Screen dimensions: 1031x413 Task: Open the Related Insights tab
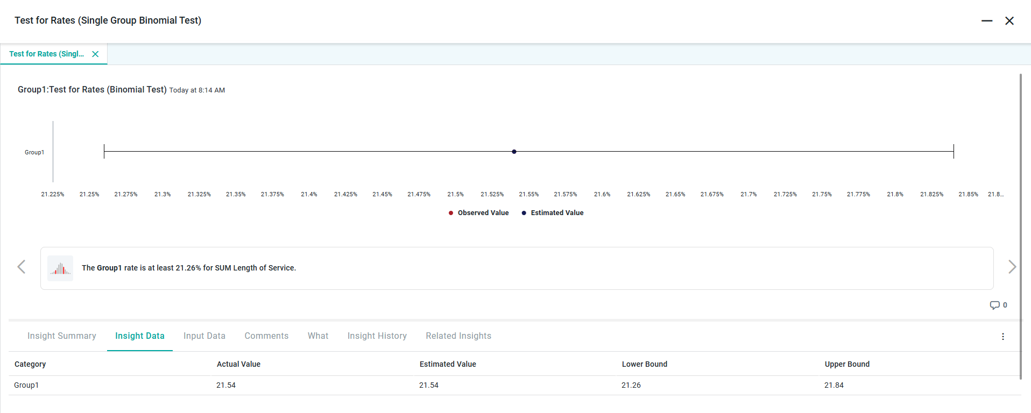(458, 336)
